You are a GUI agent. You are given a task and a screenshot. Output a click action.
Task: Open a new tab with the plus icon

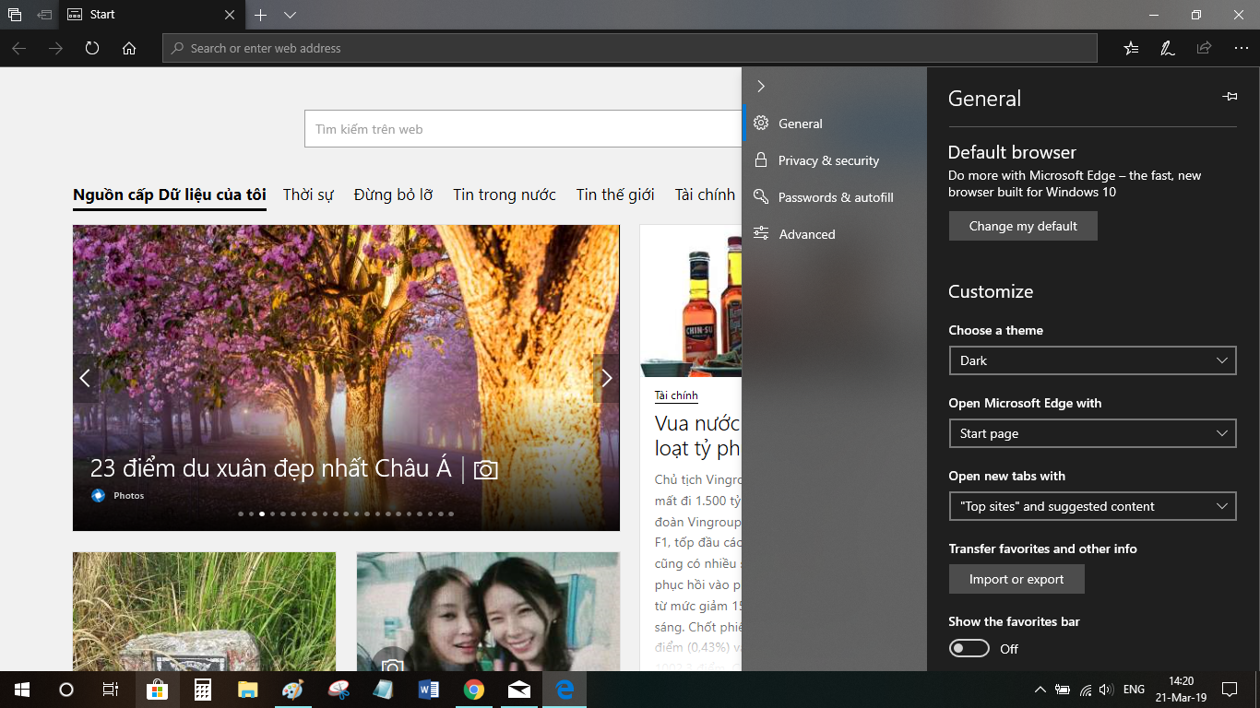[x=261, y=15]
